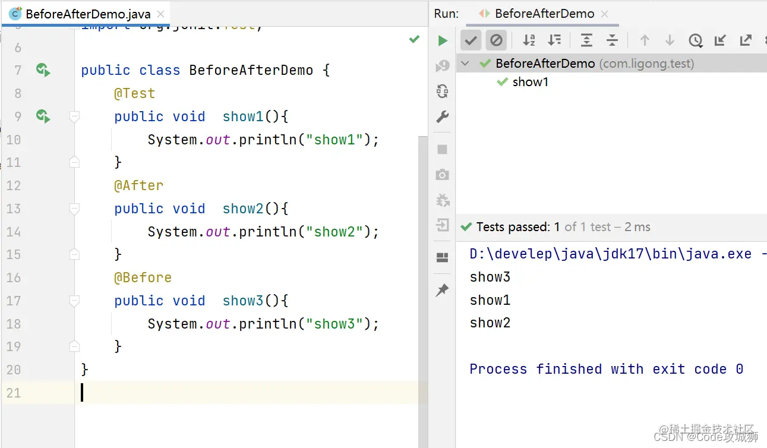
Task: Click line number 21 in gutter
Action: click(x=14, y=393)
